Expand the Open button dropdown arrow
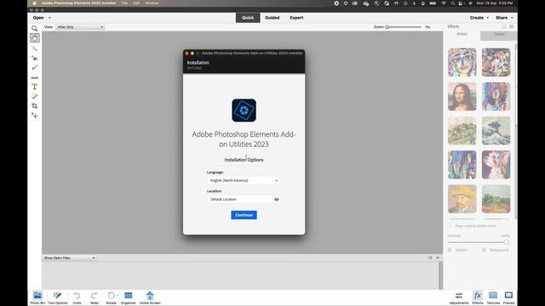This screenshot has height=306, width=545. pos(49,18)
